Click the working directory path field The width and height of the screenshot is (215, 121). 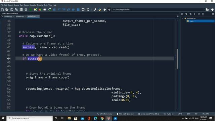158,10
